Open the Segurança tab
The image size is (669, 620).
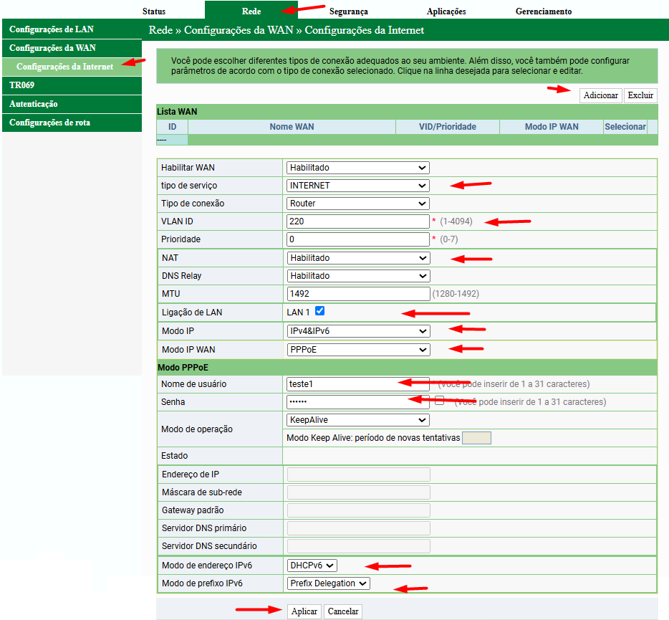point(349,11)
